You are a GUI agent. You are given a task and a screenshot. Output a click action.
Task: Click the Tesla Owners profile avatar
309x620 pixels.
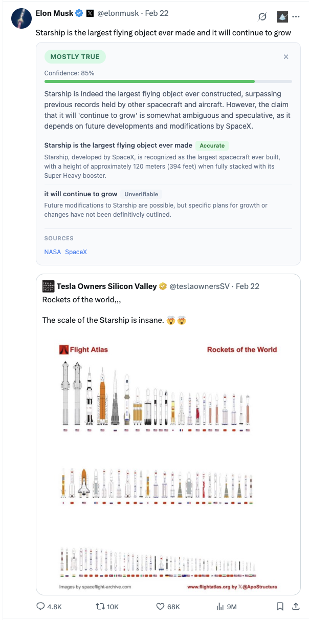[x=48, y=286]
